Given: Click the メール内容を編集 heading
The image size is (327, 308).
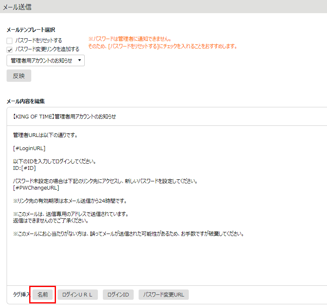Looking at the screenshot, I should tap(26, 101).
